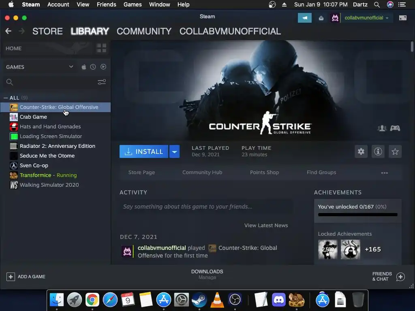
Task: Enter Big Picture mode via header icon
Action: (402, 18)
